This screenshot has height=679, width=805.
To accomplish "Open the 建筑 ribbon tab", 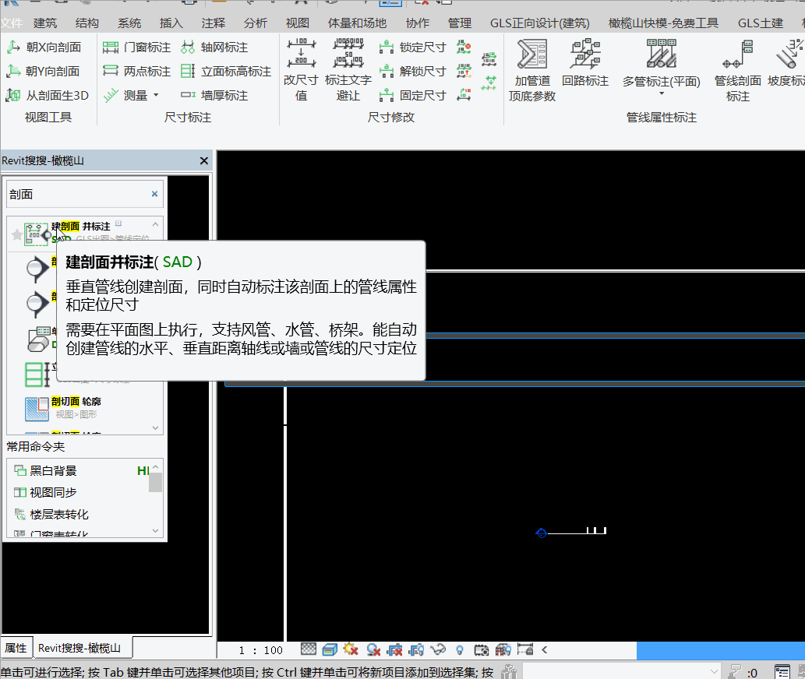I will coord(45,23).
